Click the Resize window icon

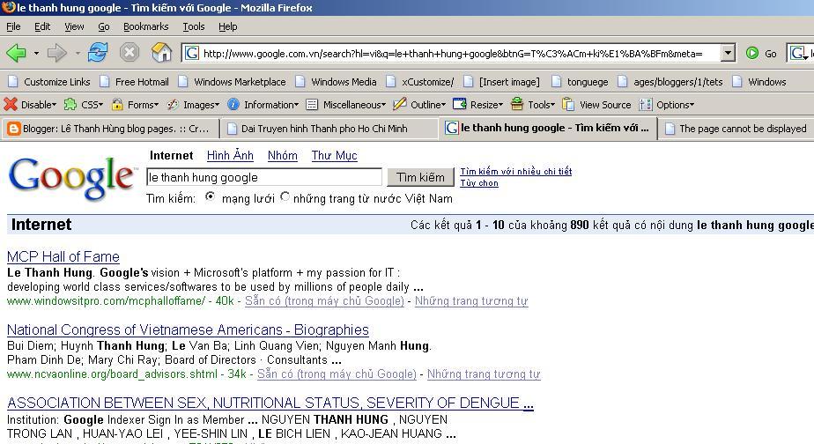tap(460, 104)
